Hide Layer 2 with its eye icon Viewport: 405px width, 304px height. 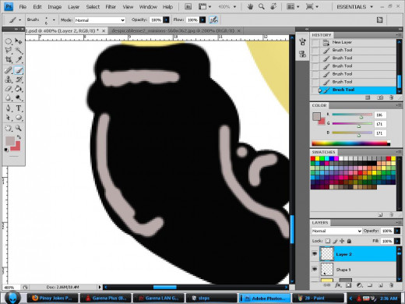315,253
